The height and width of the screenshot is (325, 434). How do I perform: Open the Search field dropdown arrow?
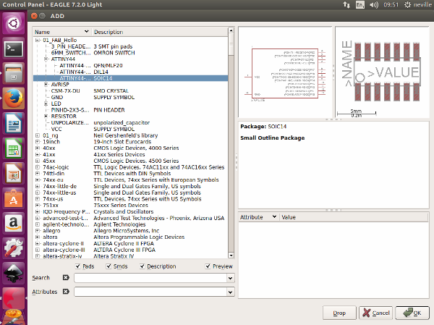pyautogui.click(x=231, y=278)
